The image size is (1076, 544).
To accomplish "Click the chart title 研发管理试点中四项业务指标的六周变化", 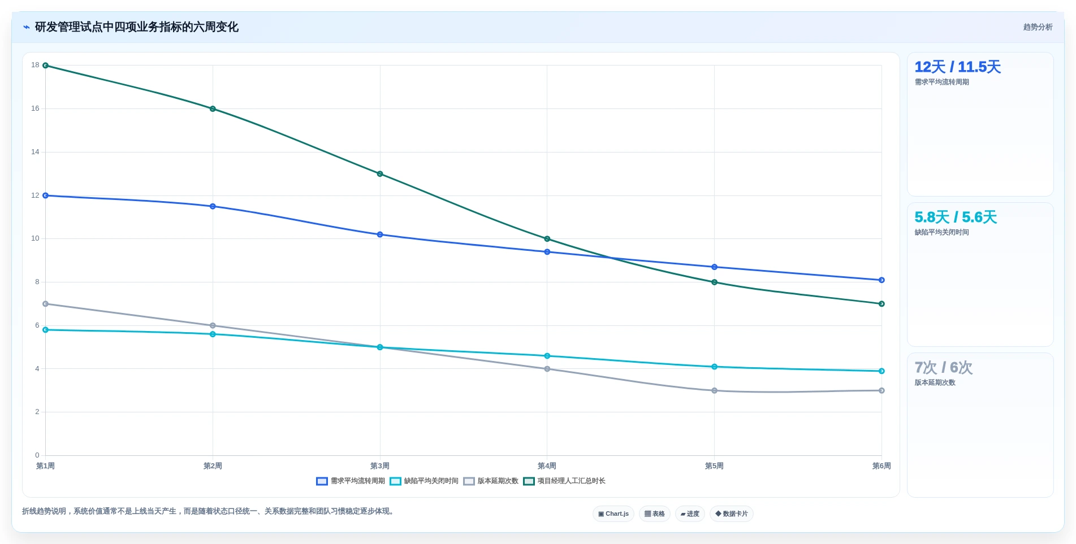I will (x=136, y=27).
